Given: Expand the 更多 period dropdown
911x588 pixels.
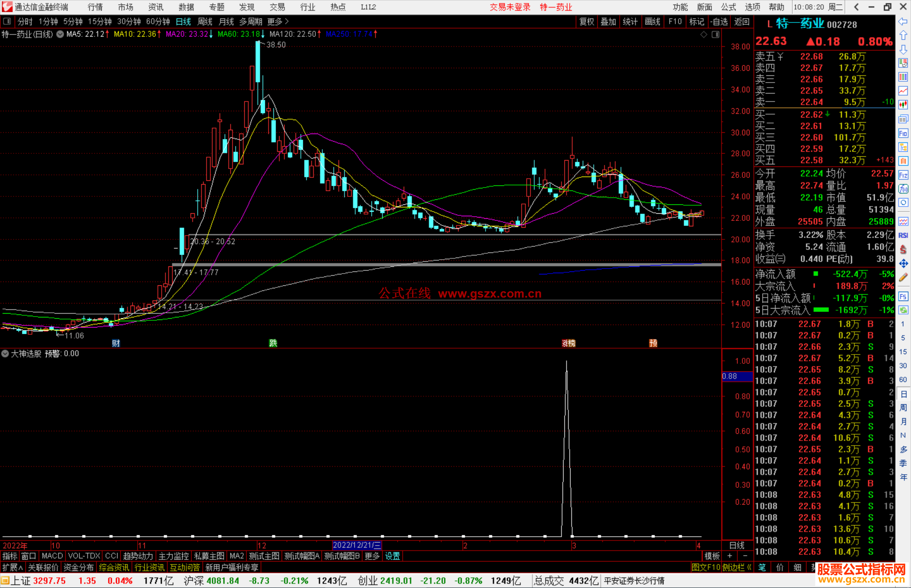Looking at the screenshot, I should 278,21.
